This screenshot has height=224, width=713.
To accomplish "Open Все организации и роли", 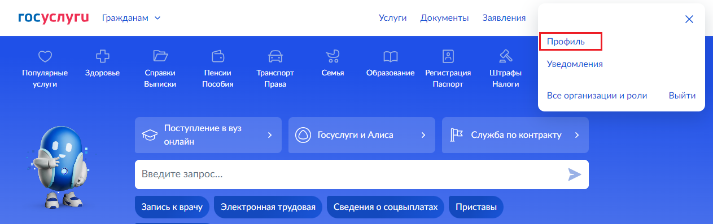I will coord(597,96).
